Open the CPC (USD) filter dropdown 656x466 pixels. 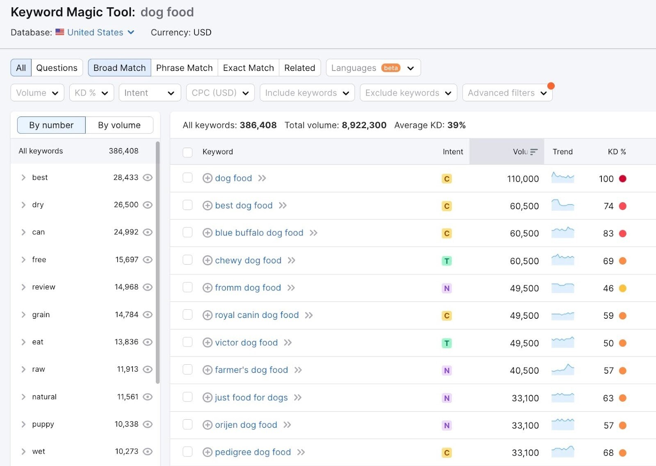pos(220,93)
